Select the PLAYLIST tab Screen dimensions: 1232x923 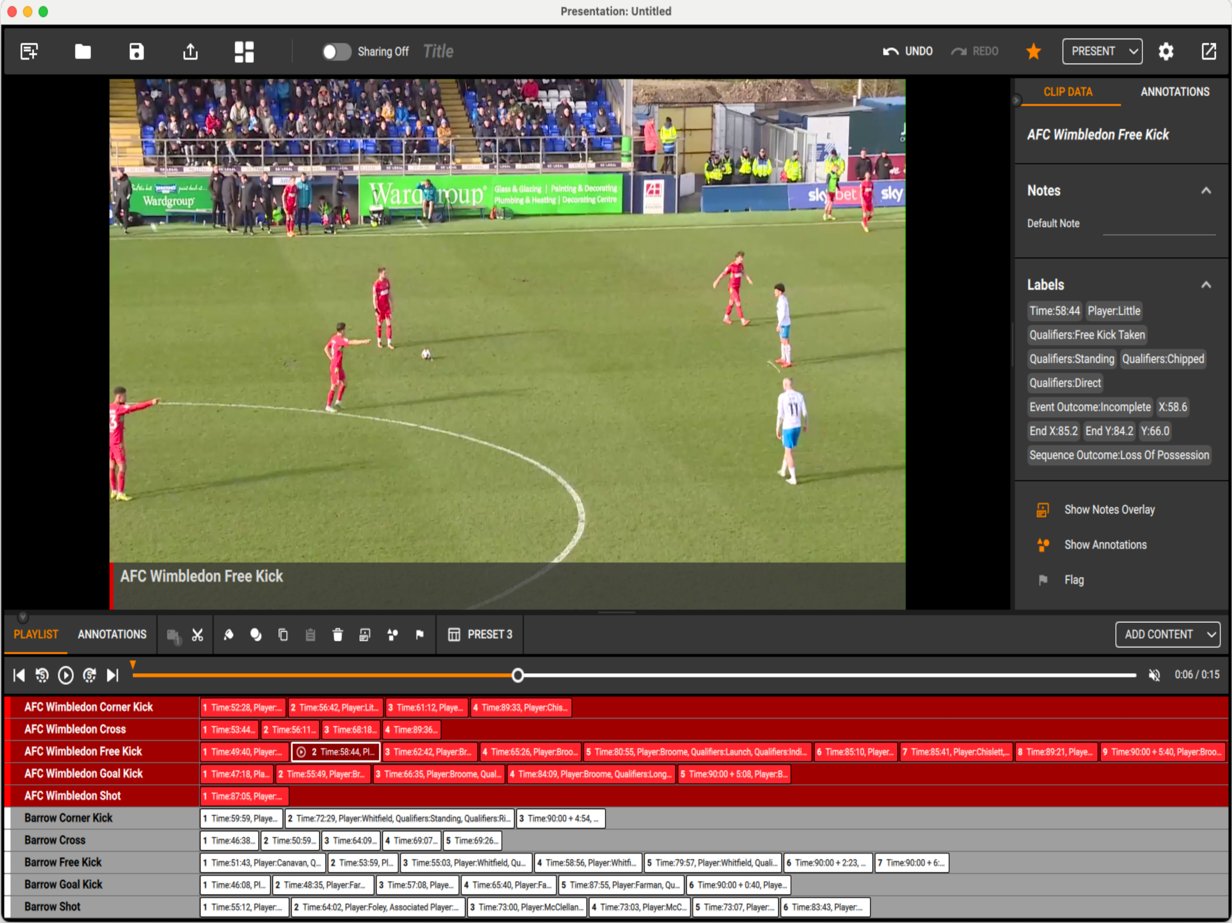(36, 635)
